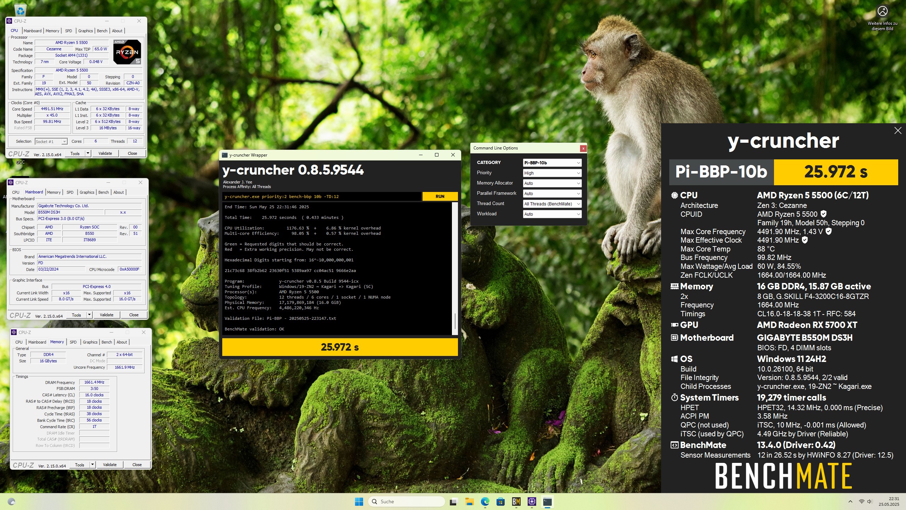906x510 pixels.
Task: Open the Windows Start menu
Action: 359,501
